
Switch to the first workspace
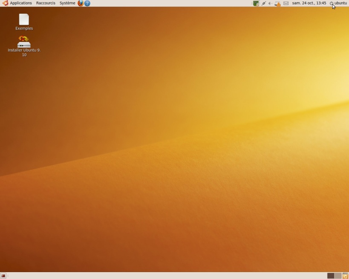(x=331, y=276)
